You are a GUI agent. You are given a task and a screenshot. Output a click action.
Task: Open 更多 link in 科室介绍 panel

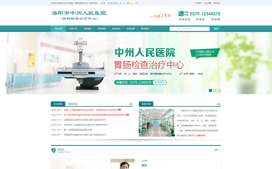coord(219,104)
